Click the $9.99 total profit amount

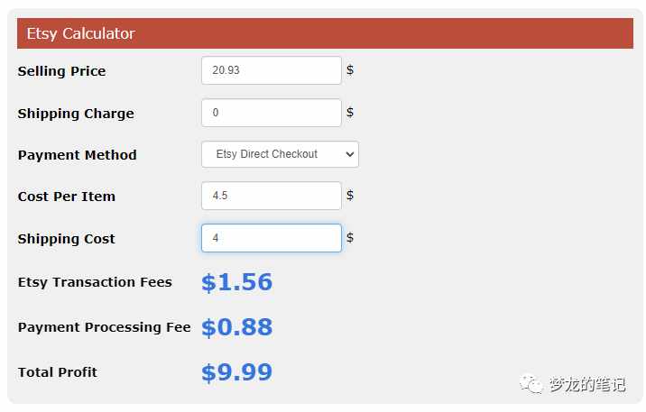pos(237,372)
